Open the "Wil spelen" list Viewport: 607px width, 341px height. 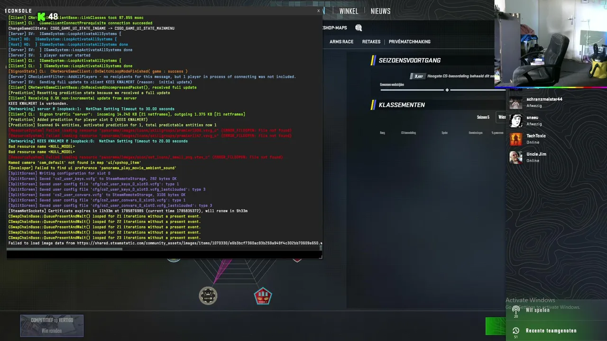tap(538, 310)
